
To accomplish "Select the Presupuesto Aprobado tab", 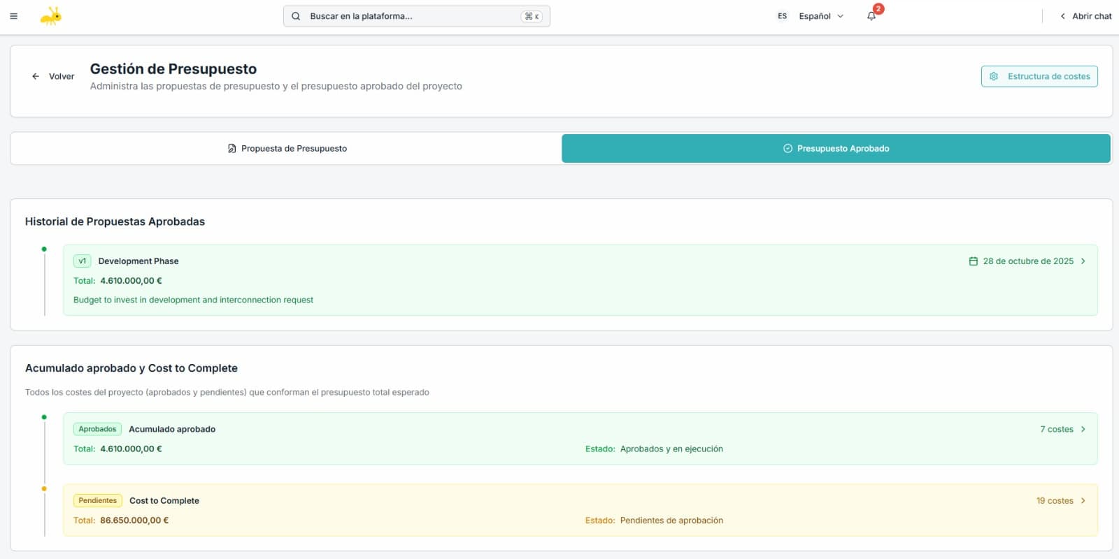I will [x=836, y=149].
